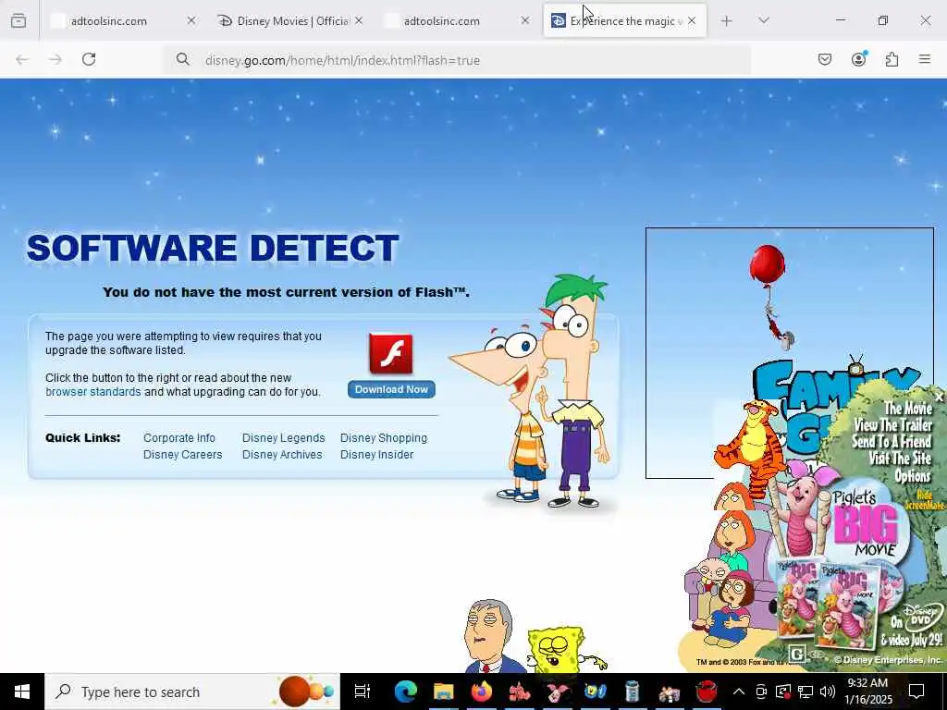947x710 pixels.
Task: Open the Disney Insider quick link
Action: [377, 455]
